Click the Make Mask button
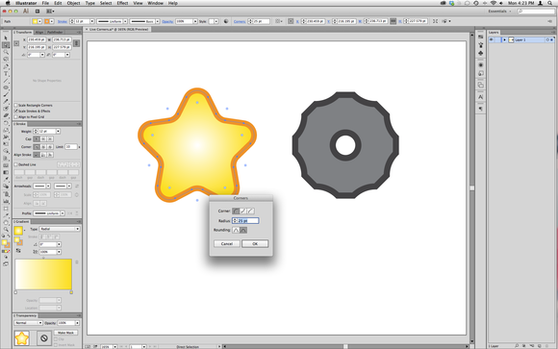The width and height of the screenshot is (558, 349). point(65,333)
